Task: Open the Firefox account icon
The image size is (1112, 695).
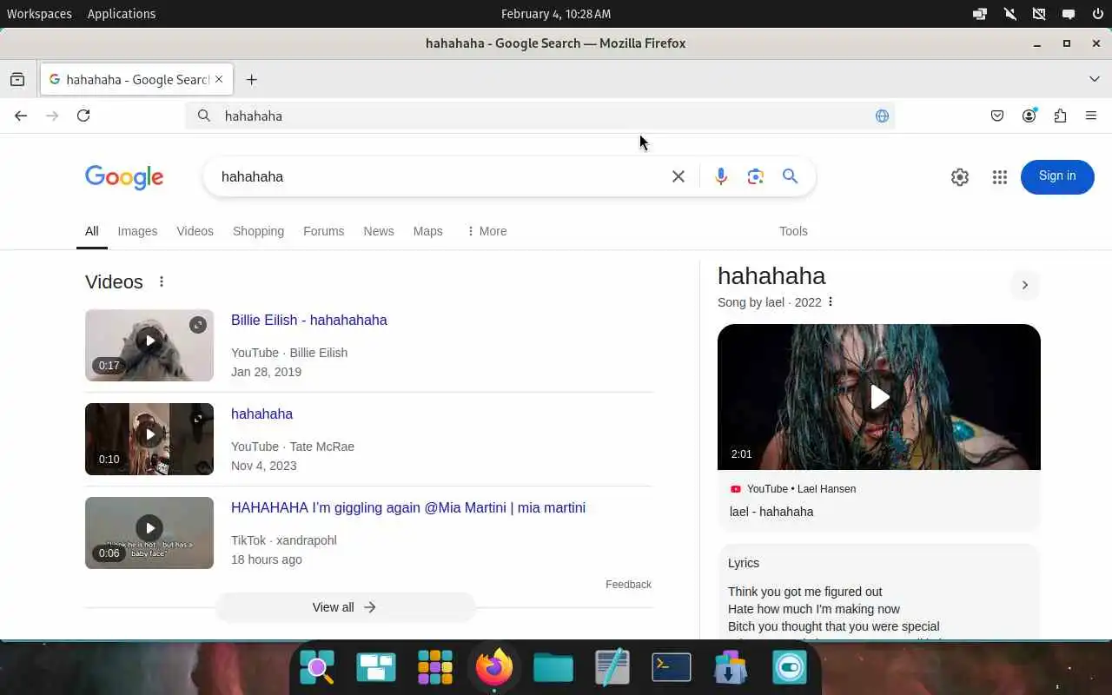Action: pos(1029,116)
